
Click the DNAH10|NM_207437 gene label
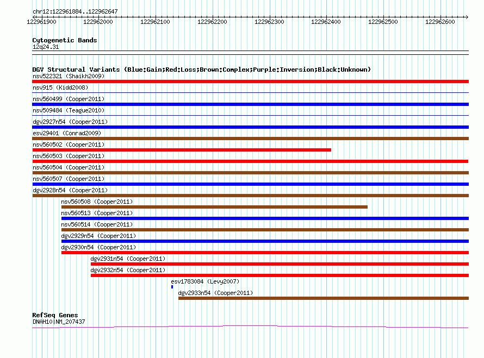pyautogui.click(x=59, y=322)
